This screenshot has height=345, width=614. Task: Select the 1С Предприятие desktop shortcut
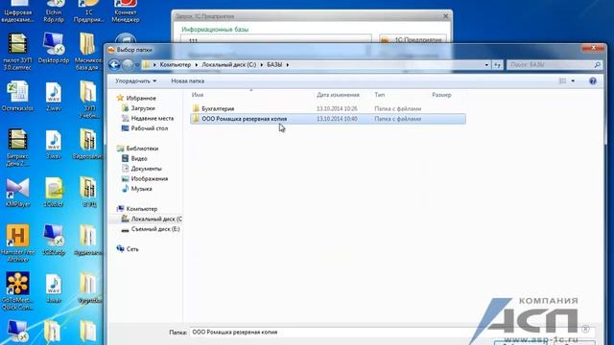(x=89, y=11)
